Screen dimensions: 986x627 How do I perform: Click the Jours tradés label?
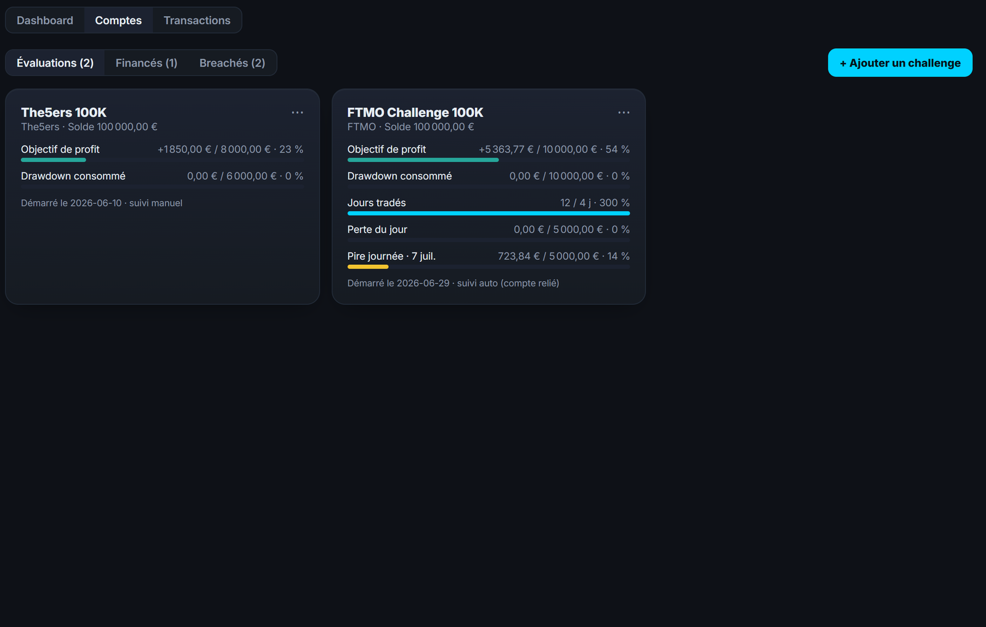tap(377, 203)
